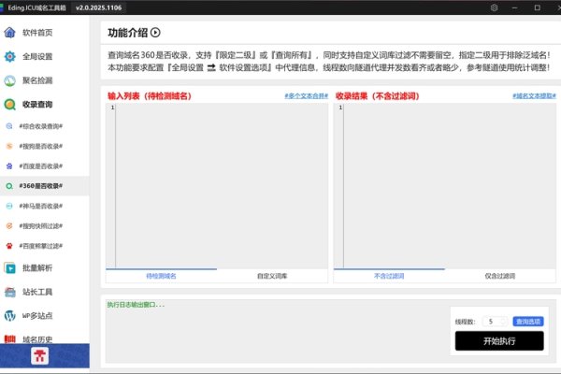
Task: Switch to the 不含过滤词 results tab
Action: pyautogui.click(x=389, y=276)
